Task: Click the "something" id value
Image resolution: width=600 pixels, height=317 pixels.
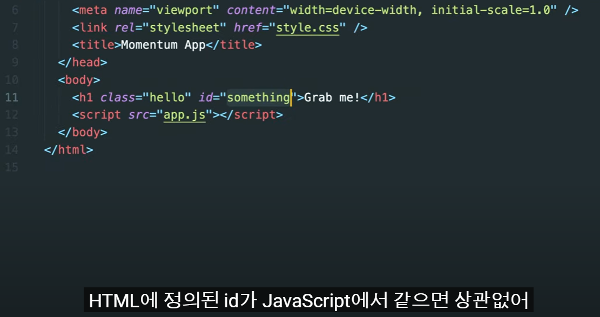Action: 259,98
